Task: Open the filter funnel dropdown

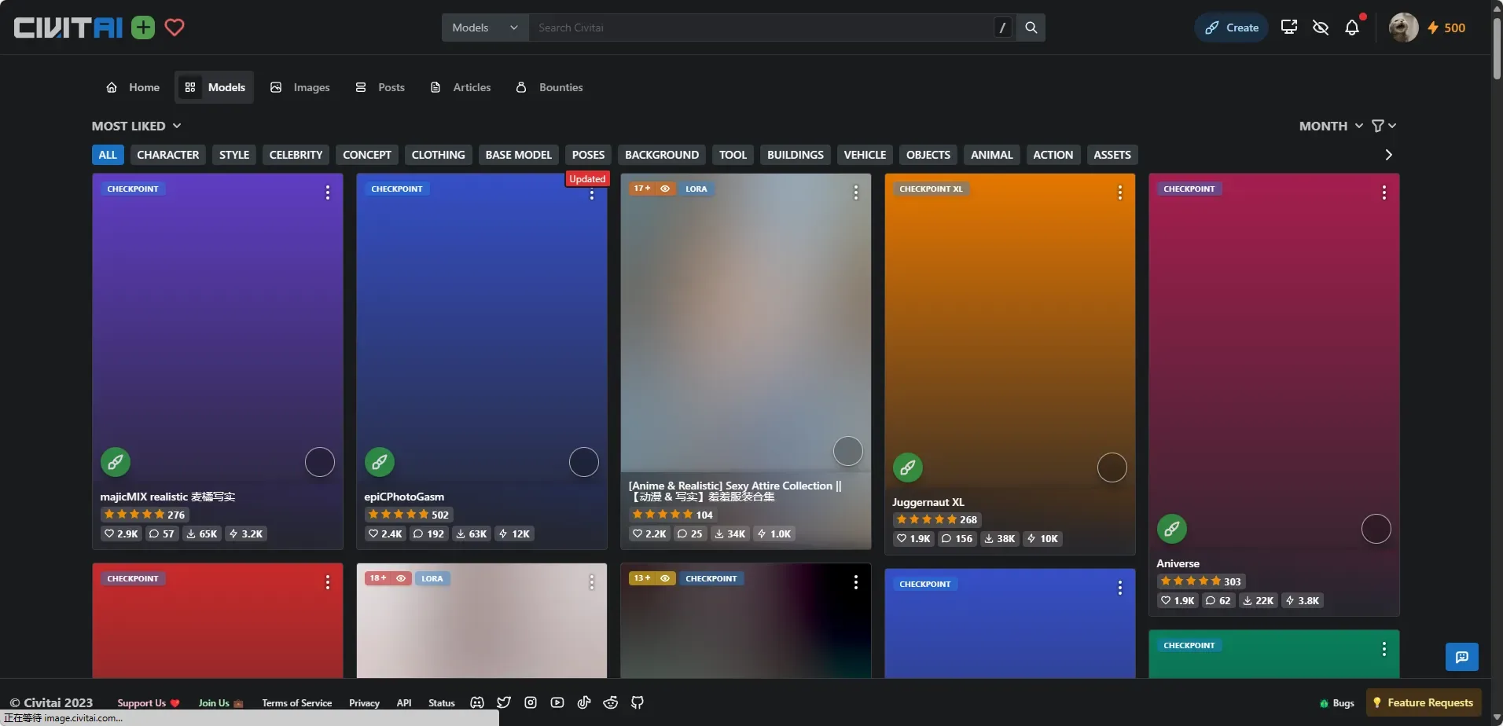Action: coord(1384,126)
